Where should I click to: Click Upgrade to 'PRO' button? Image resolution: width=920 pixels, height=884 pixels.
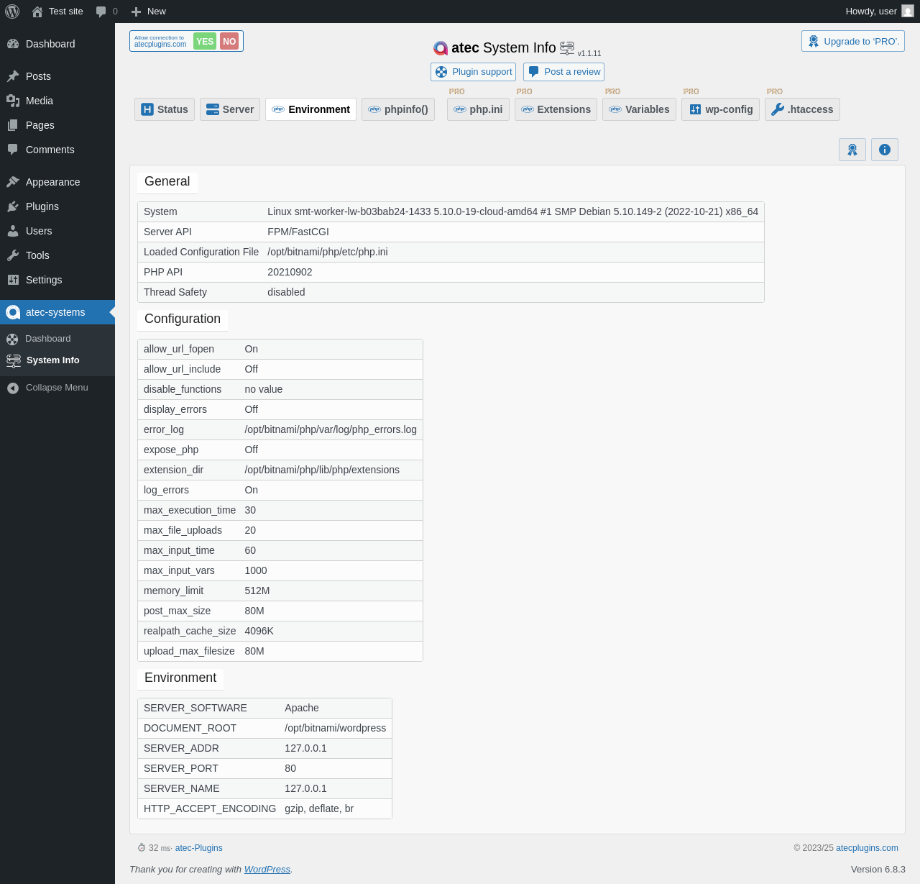(x=852, y=42)
